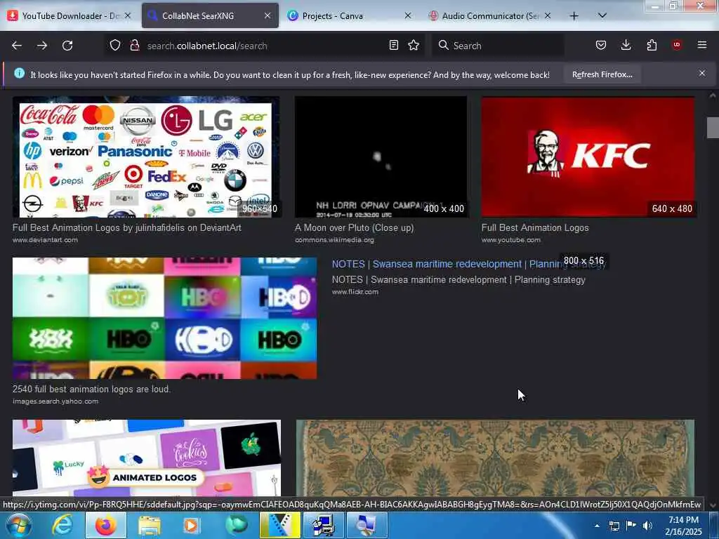Click the Refresh Firefox button
Viewport: 719px width, 539px height.
point(602,74)
